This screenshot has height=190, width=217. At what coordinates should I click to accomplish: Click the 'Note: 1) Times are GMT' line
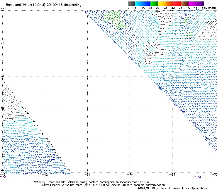tap(91, 182)
